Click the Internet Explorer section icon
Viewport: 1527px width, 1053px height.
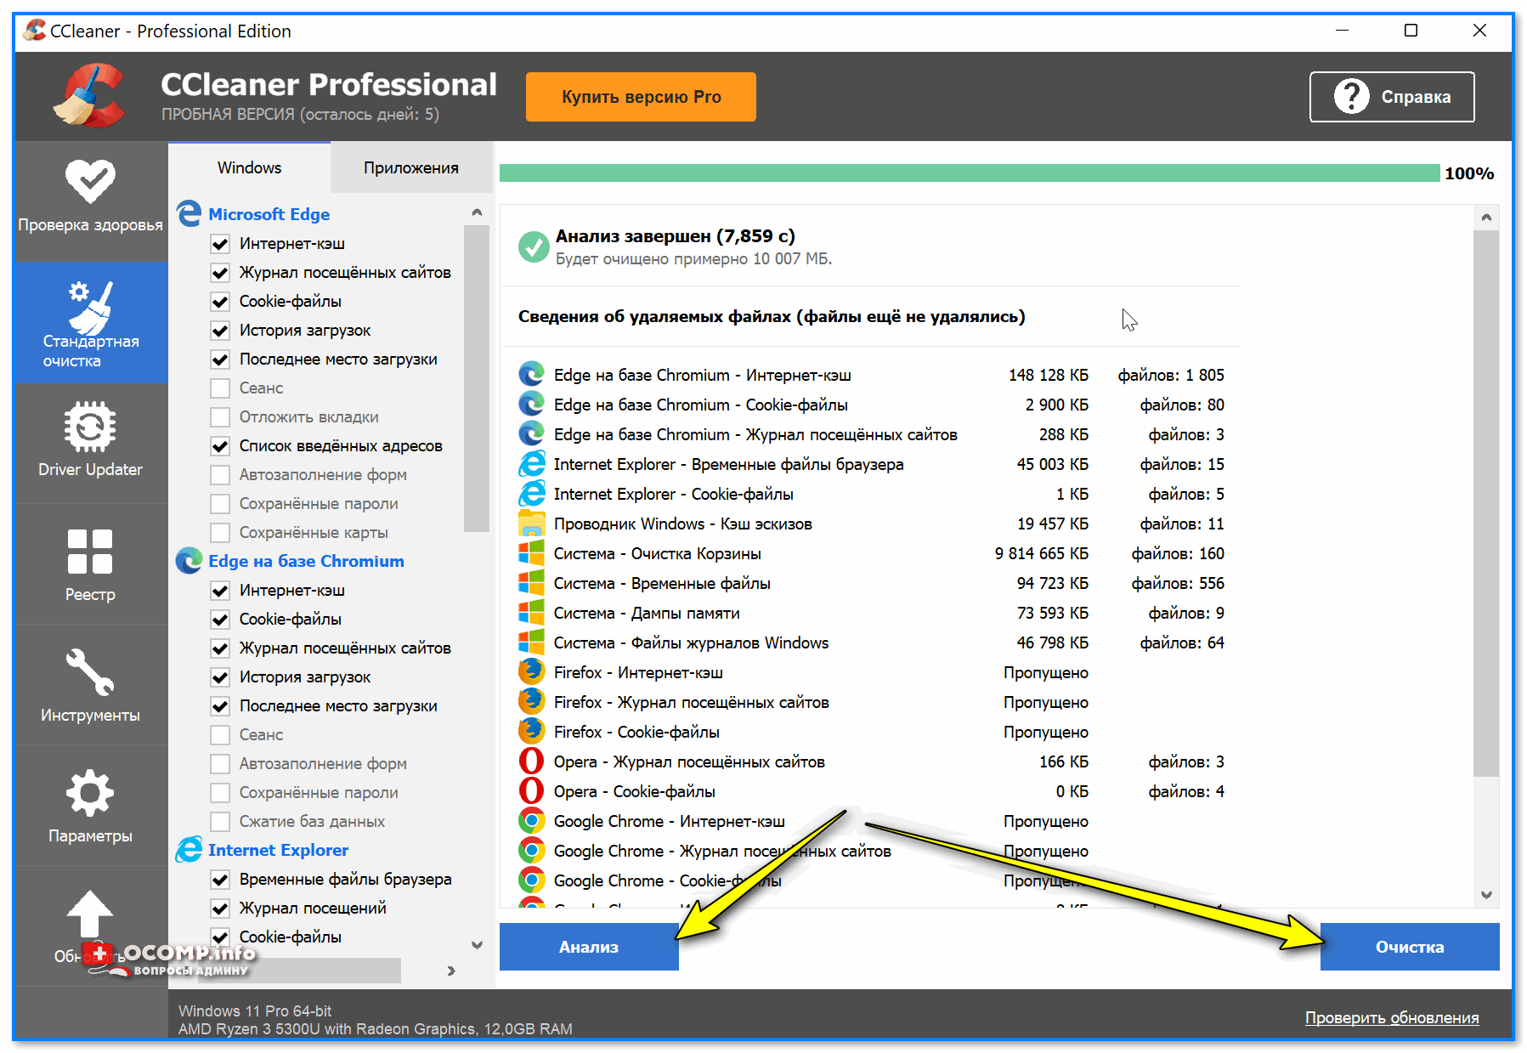[x=189, y=850]
